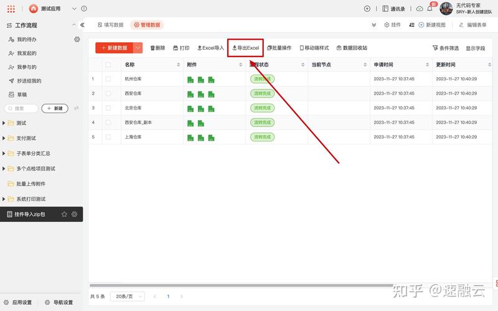Viewport: 498px width, 311px height.
Task: Click the red home application icon
Action: tap(34, 9)
